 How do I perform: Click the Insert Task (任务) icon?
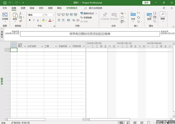pos(133,16)
